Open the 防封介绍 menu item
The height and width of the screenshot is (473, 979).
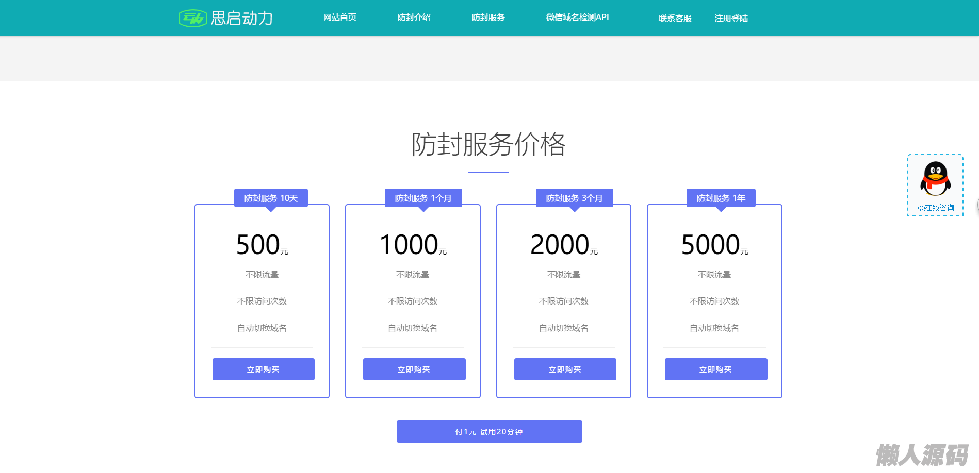414,18
